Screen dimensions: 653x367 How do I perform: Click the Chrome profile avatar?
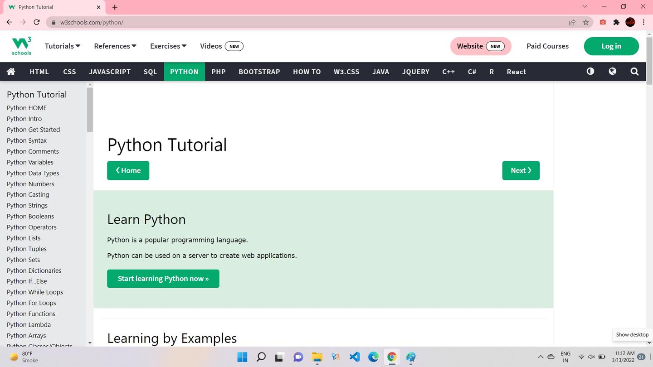click(x=630, y=22)
